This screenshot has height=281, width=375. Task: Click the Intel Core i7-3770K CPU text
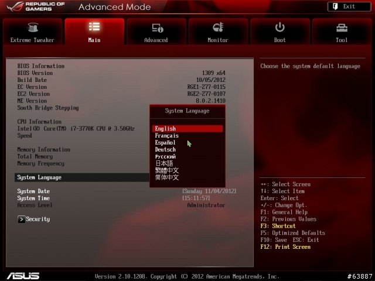click(76, 129)
